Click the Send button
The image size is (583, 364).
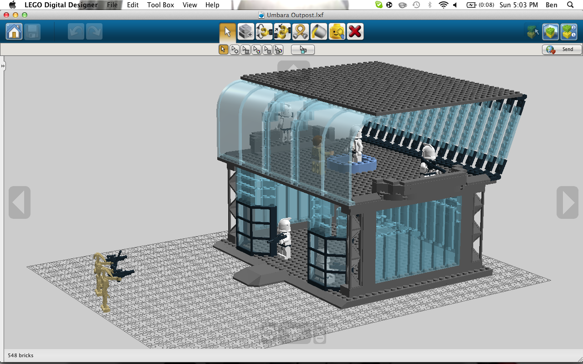tap(562, 50)
